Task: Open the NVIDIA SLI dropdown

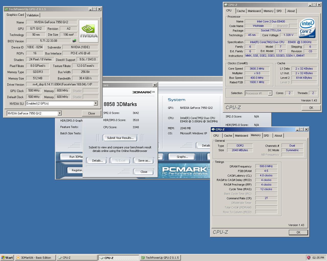Action: tap(96, 103)
